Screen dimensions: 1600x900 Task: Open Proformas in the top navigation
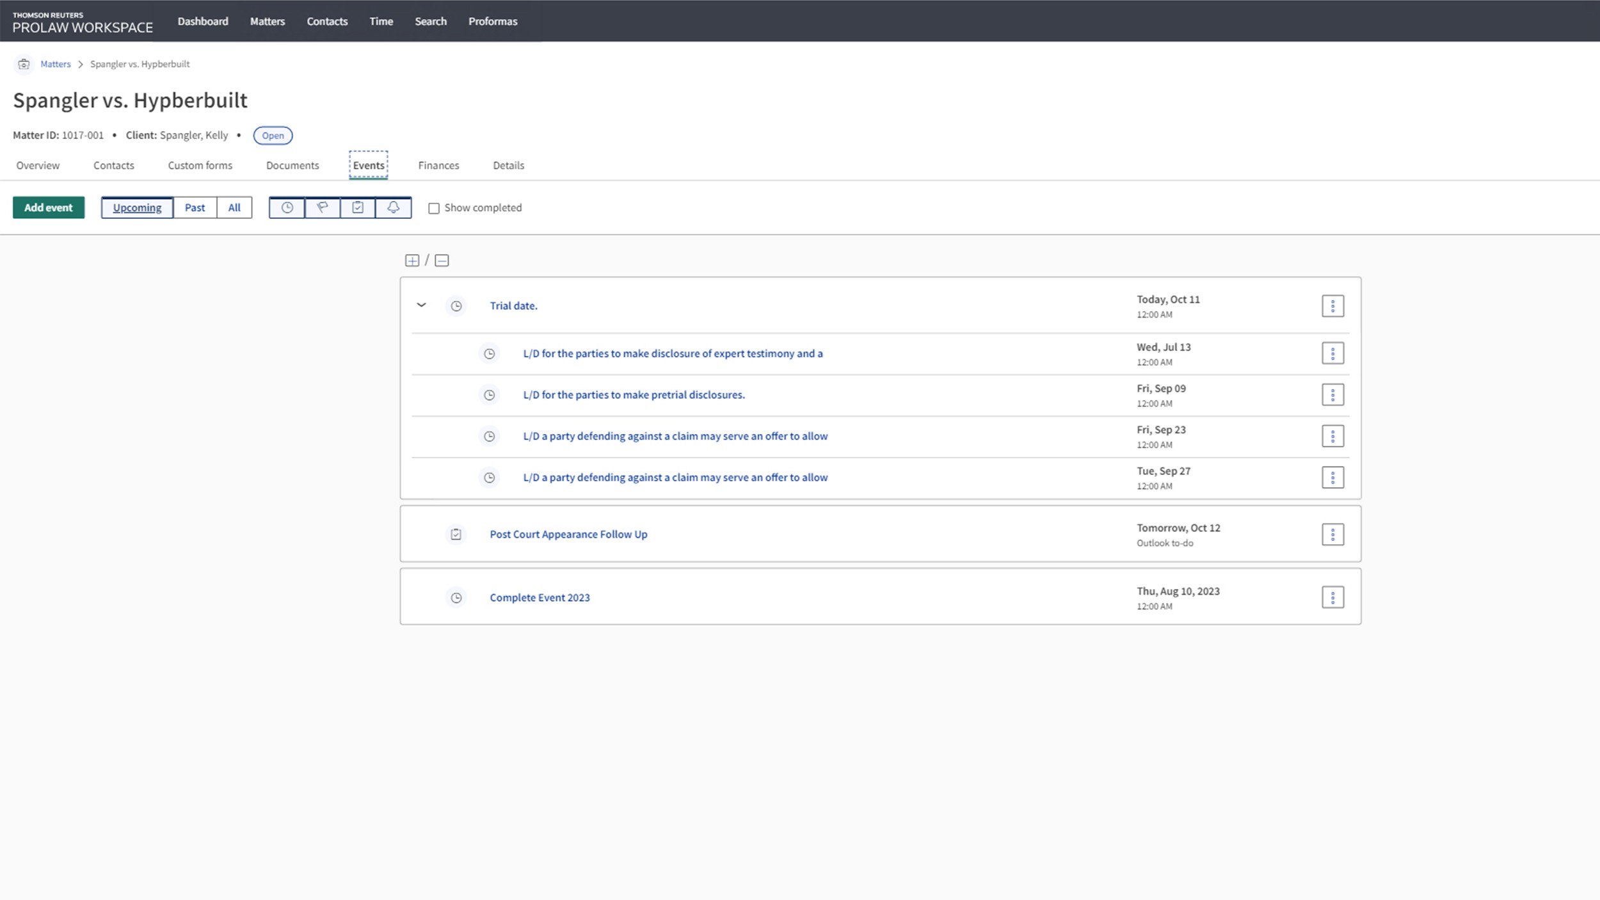tap(492, 21)
